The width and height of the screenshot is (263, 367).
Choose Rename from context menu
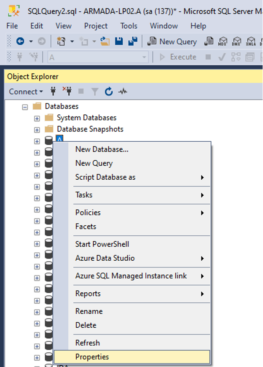pos(132,311)
